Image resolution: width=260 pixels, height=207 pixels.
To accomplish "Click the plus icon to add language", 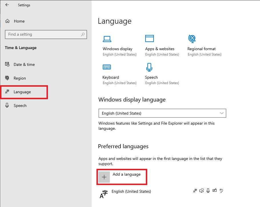I will point(104,177).
